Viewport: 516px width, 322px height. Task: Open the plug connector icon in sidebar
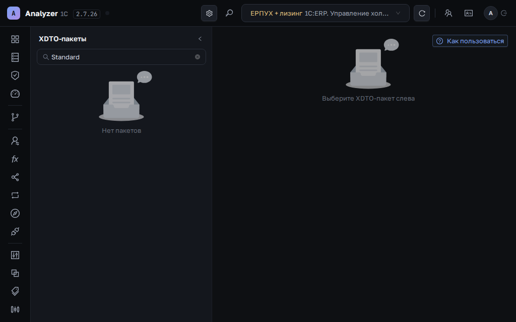15,231
